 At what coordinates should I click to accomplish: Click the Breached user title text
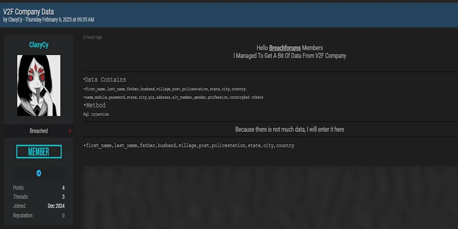(38, 131)
